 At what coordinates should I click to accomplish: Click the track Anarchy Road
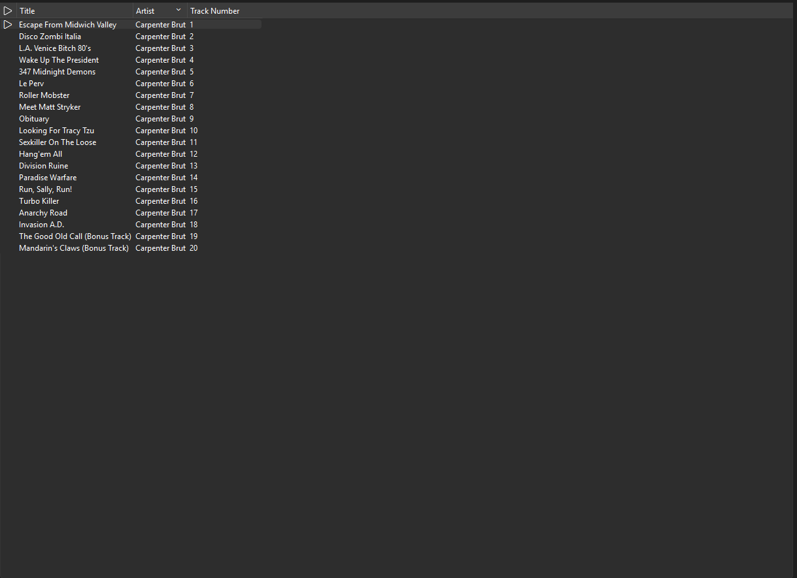point(43,213)
